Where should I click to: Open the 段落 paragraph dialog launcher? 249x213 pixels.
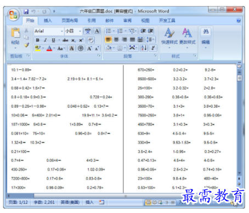(x=155, y=55)
